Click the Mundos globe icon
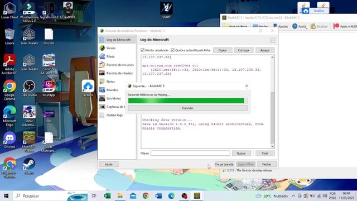Screen dimensions: 357x201 [102, 90]
